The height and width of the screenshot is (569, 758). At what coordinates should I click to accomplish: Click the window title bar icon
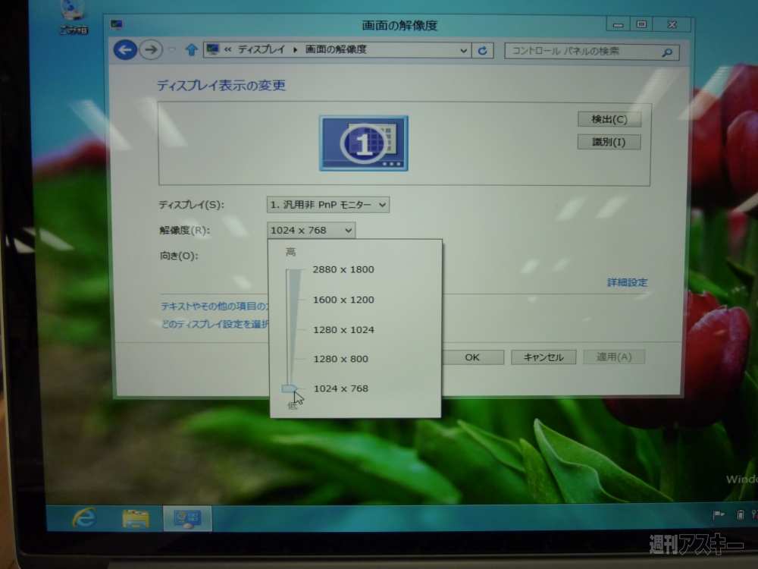117,24
